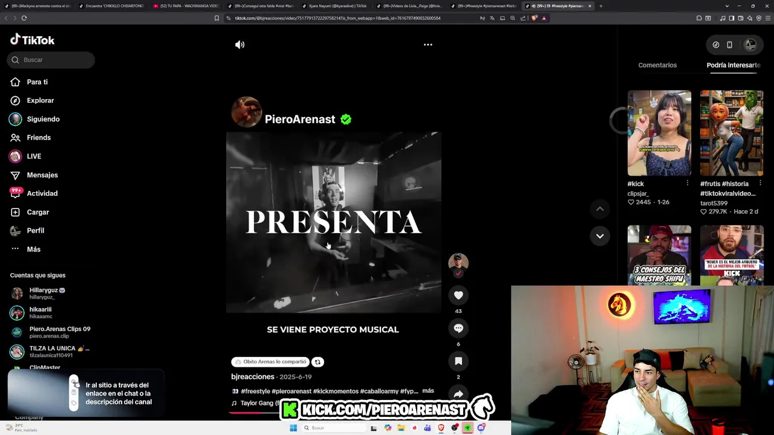
Task: Open the three-dot video options menu
Action: pos(428,45)
